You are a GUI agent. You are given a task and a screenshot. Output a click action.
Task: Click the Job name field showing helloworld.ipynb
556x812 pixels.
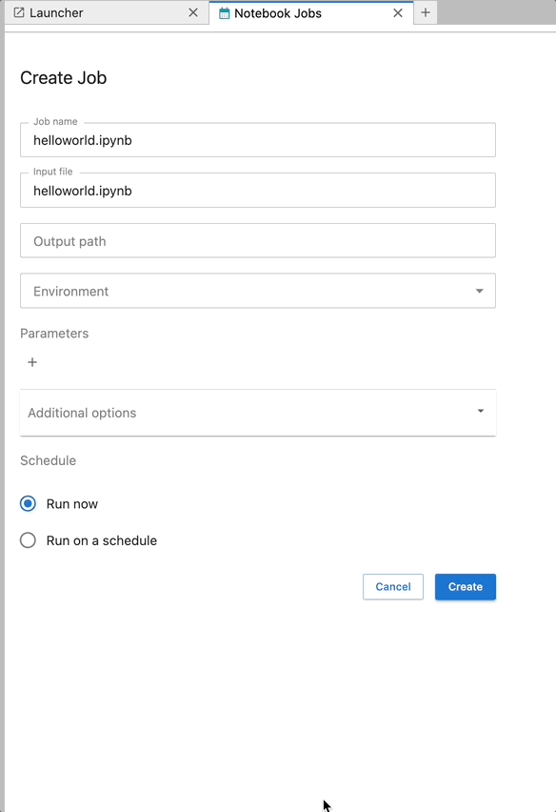257,139
